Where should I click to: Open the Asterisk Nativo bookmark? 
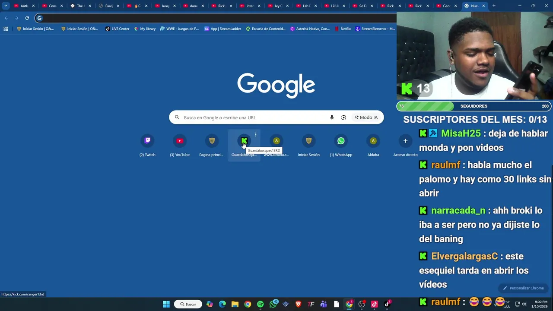click(x=310, y=29)
